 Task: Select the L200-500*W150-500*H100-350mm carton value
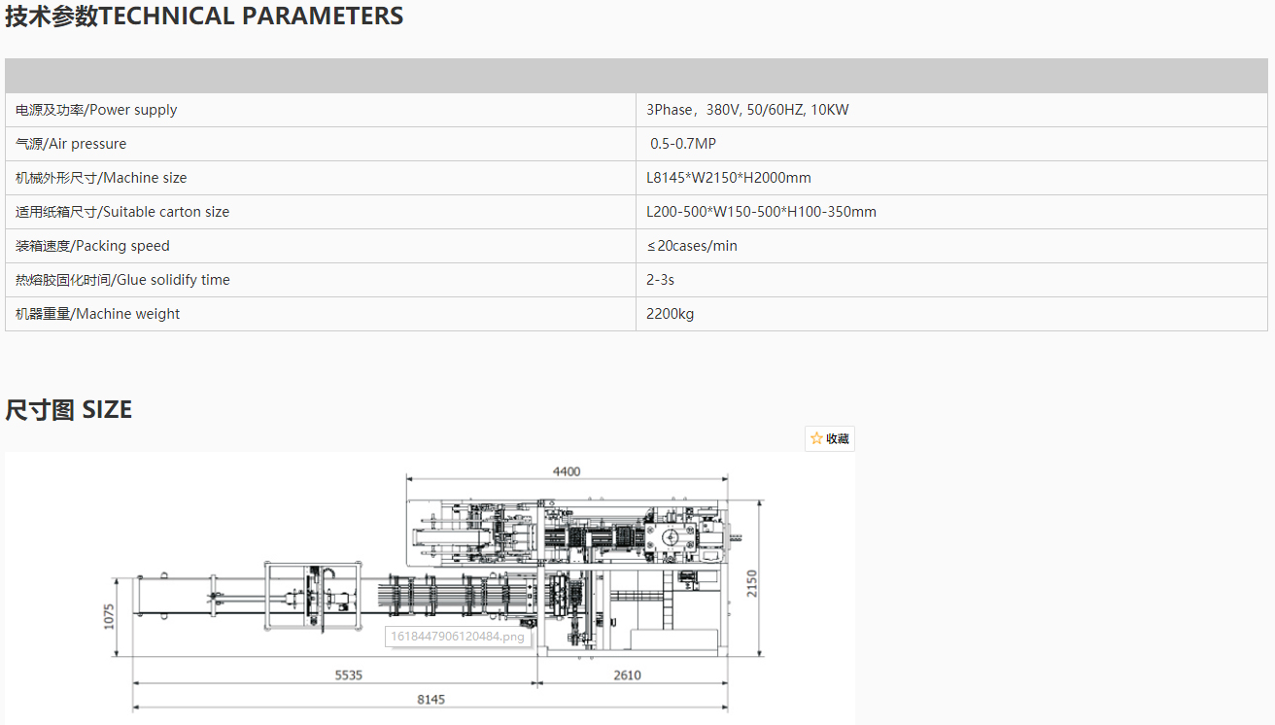[761, 212]
